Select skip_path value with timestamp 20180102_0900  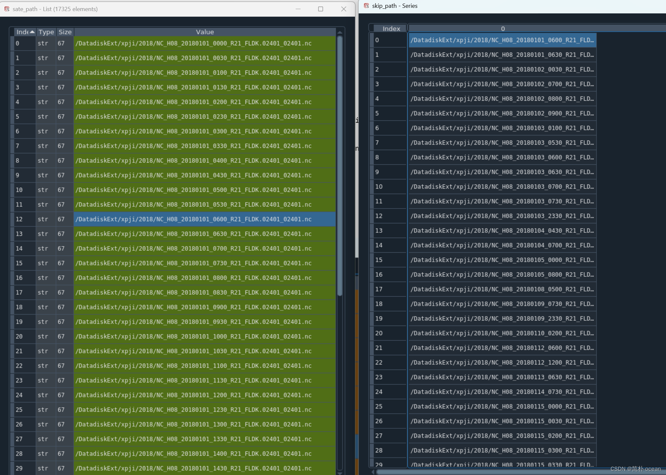(502, 113)
